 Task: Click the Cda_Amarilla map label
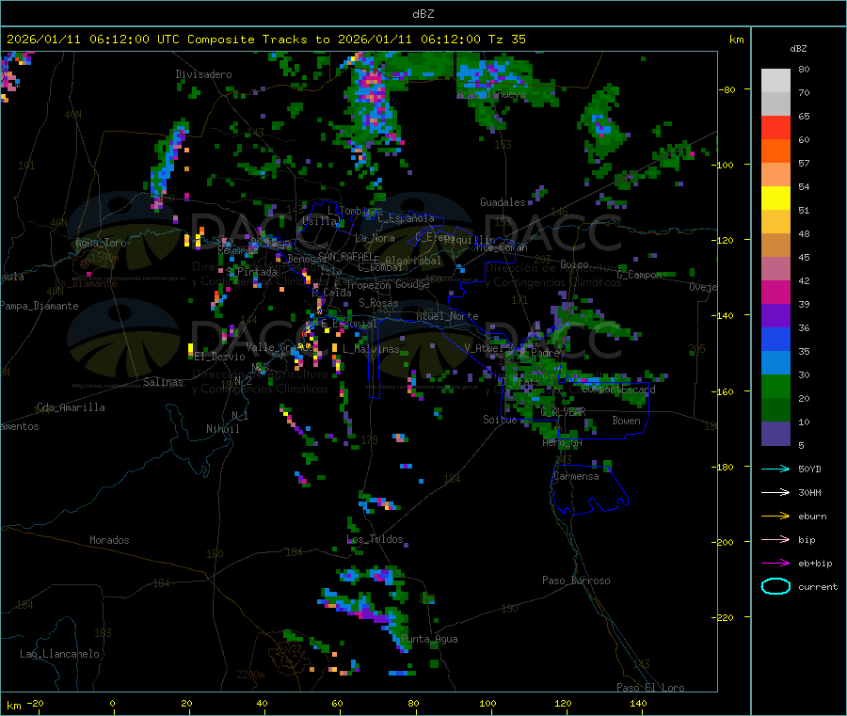71,407
